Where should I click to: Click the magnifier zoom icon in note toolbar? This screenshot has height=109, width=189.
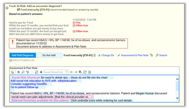tap(23, 72)
